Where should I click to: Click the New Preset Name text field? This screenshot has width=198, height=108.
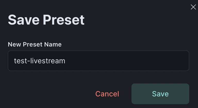(98, 61)
